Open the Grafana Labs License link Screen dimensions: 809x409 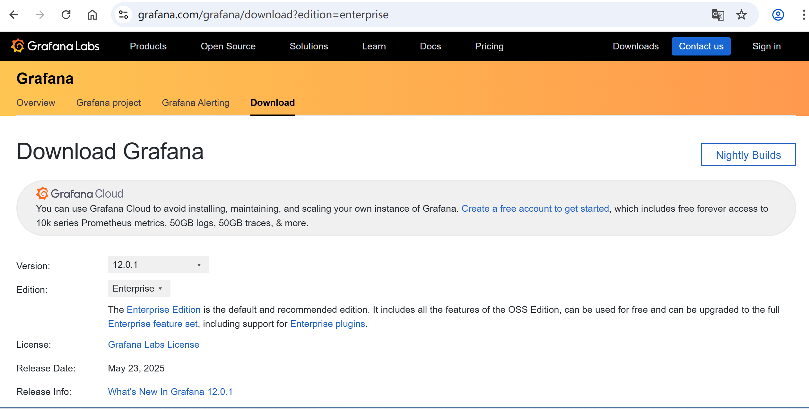(154, 345)
